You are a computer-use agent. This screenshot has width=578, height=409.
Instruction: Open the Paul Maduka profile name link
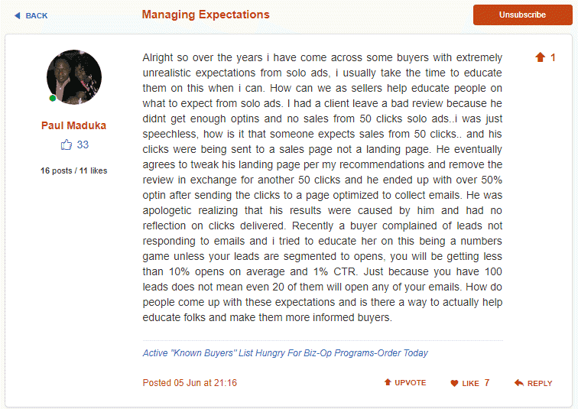73,125
